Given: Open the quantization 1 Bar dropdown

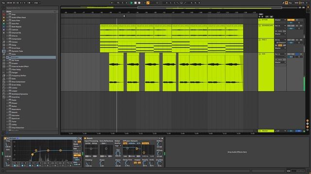Looking at the screenshot, I should [x=37, y=3].
